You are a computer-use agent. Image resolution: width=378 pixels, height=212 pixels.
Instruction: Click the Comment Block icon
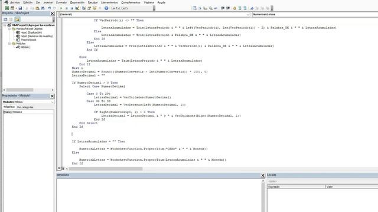[240, 8]
